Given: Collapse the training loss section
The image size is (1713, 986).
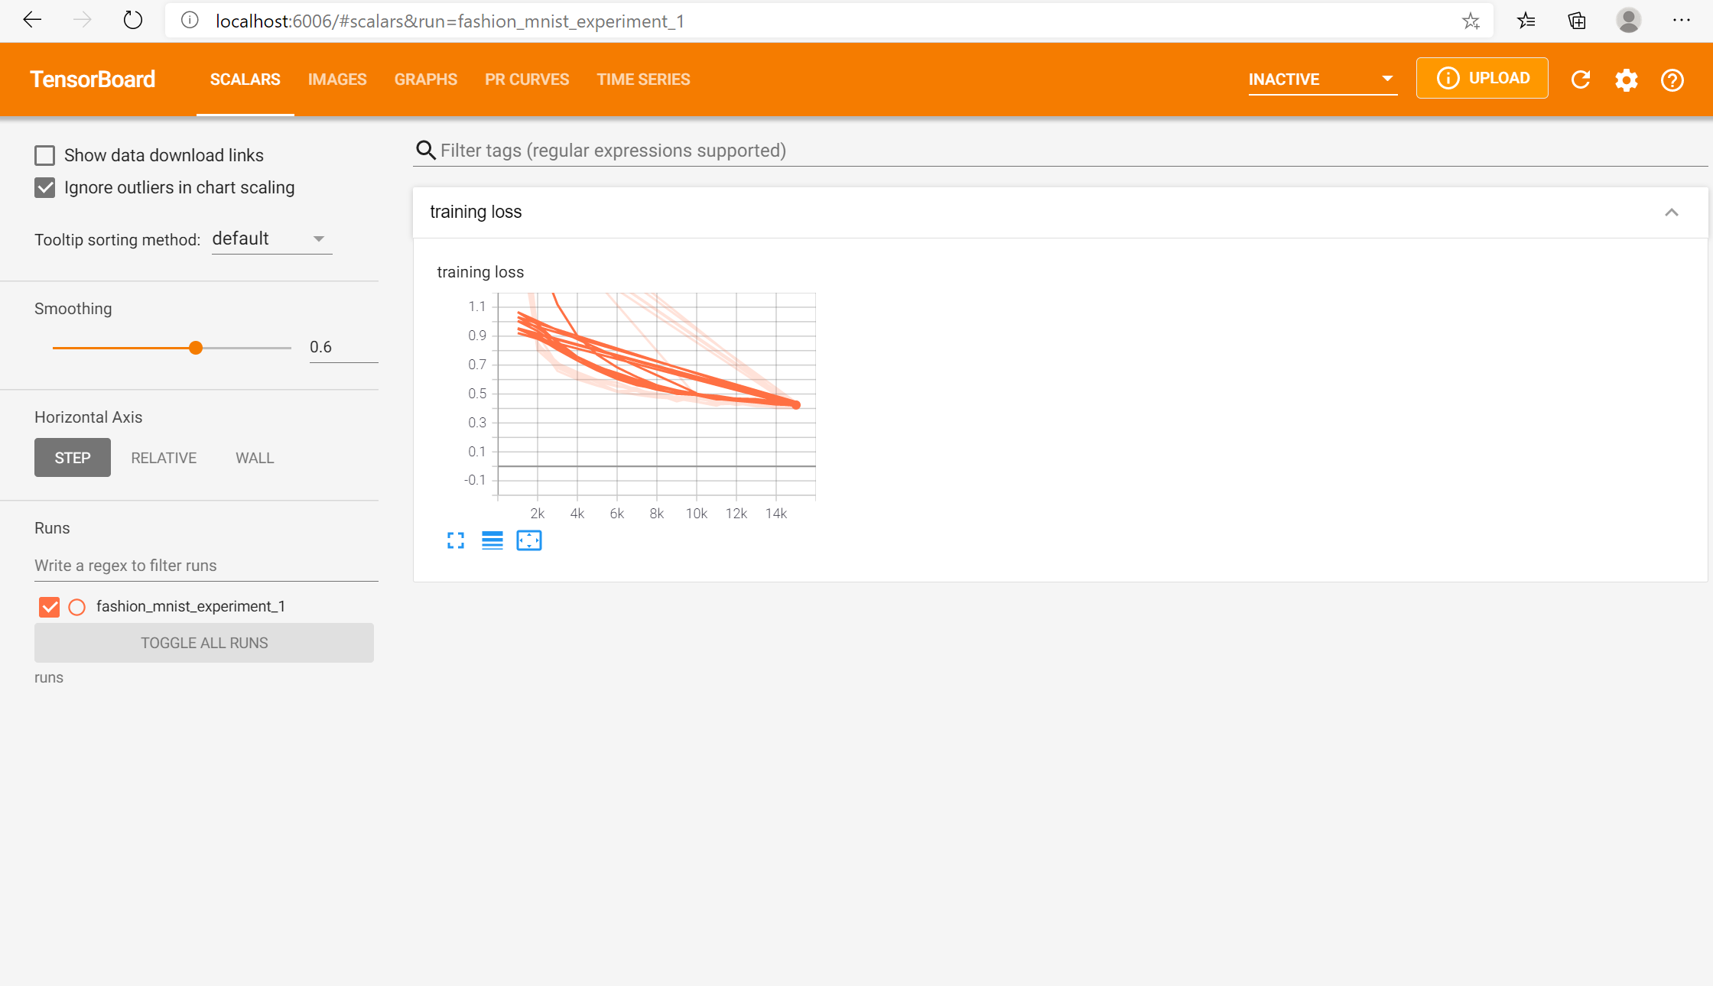Looking at the screenshot, I should pos(1672,212).
